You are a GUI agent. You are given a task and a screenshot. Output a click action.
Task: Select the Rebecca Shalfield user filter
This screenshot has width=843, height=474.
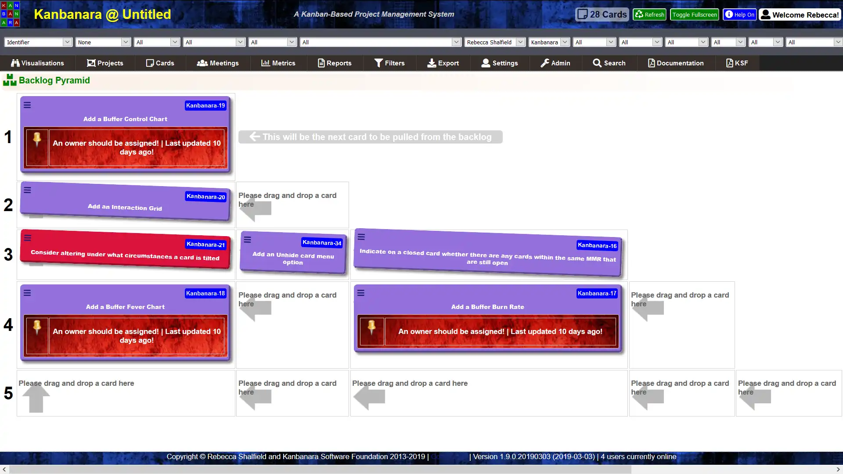[494, 42]
